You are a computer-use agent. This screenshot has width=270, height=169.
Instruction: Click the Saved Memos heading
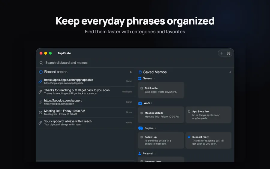tap(155, 72)
